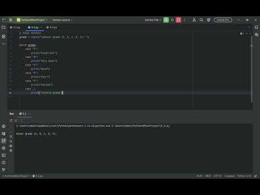Open the hamburger main menu
The height and width of the screenshot is (195, 260).
11,20
